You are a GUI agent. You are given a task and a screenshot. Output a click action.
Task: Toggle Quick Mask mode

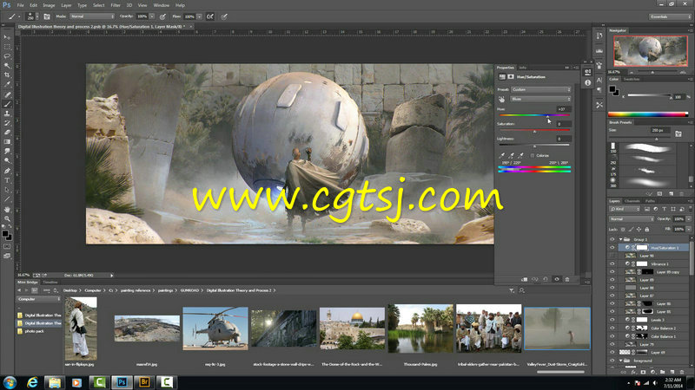[7, 246]
